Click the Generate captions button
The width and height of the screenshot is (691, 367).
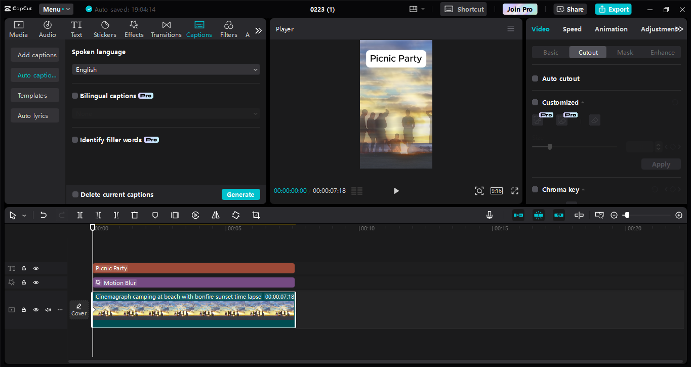point(240,194)
